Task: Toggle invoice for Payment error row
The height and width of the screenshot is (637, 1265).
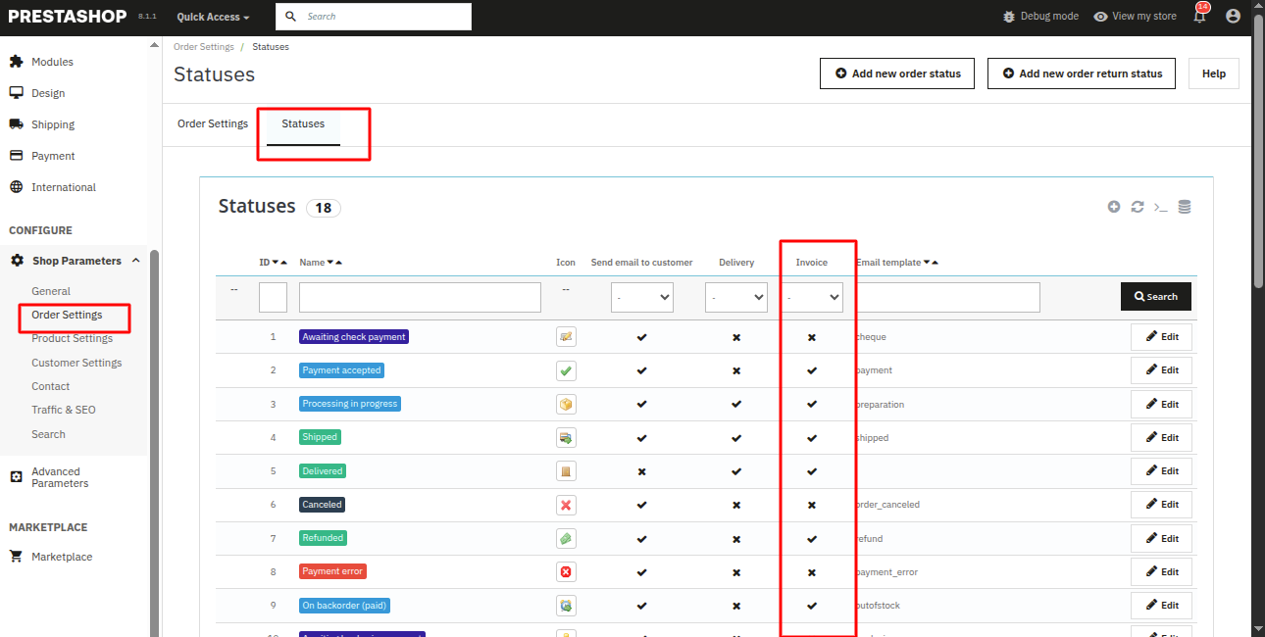Action: pyautogui.click(x=812, y=571)
